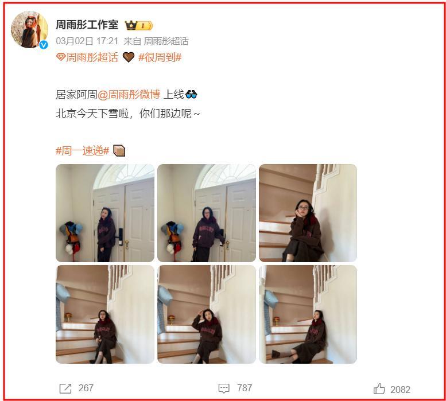Viewport: 446px width, 401px height.
Task: Open the poster's profile avatar
Action: [29, 30]
